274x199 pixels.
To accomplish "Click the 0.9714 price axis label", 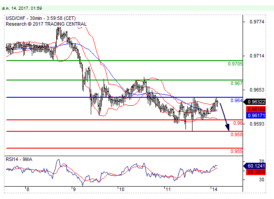I will [x=257, y=56].
